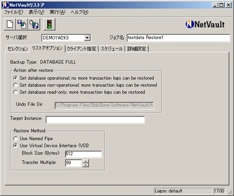Click the NetVault title bar app icon
Screen dimensions: 234x196
[x=5, y=5]
